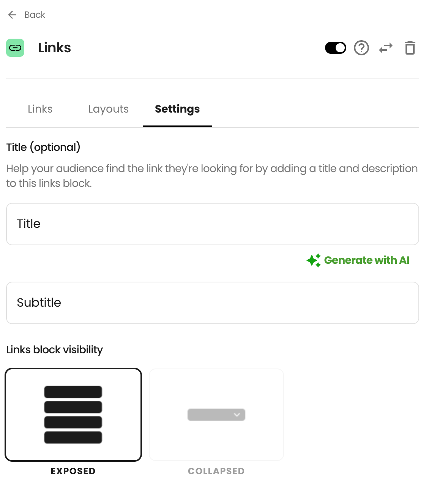This screenshot has width=426, height=486.
Task: Click the green Links block icon
Action: tap(15, 48)
